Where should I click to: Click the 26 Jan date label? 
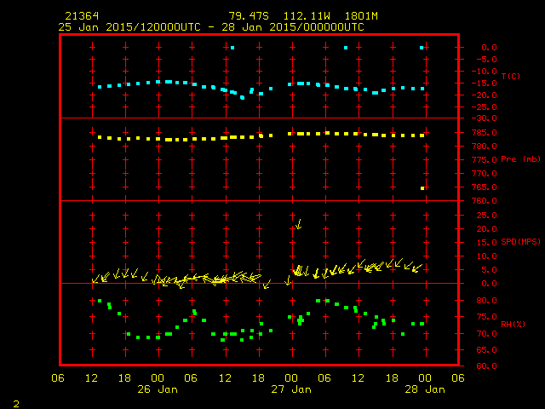coord(158,389)
